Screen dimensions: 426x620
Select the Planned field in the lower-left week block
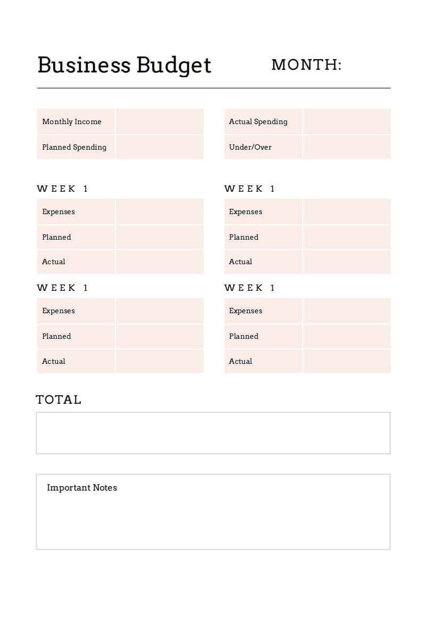click(160, 336)
